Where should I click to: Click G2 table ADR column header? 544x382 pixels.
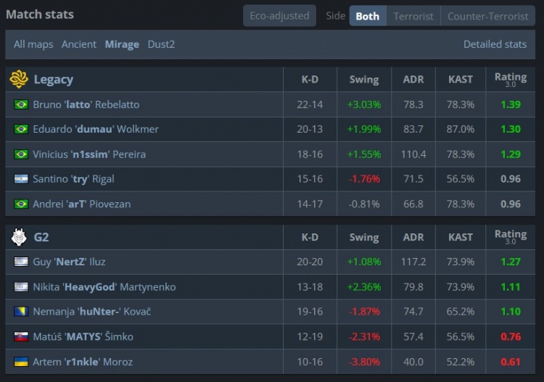(413, 237)
